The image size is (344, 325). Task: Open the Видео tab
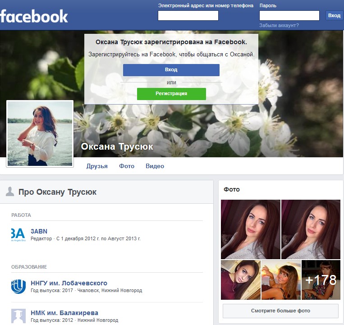(x=155, y=166)
